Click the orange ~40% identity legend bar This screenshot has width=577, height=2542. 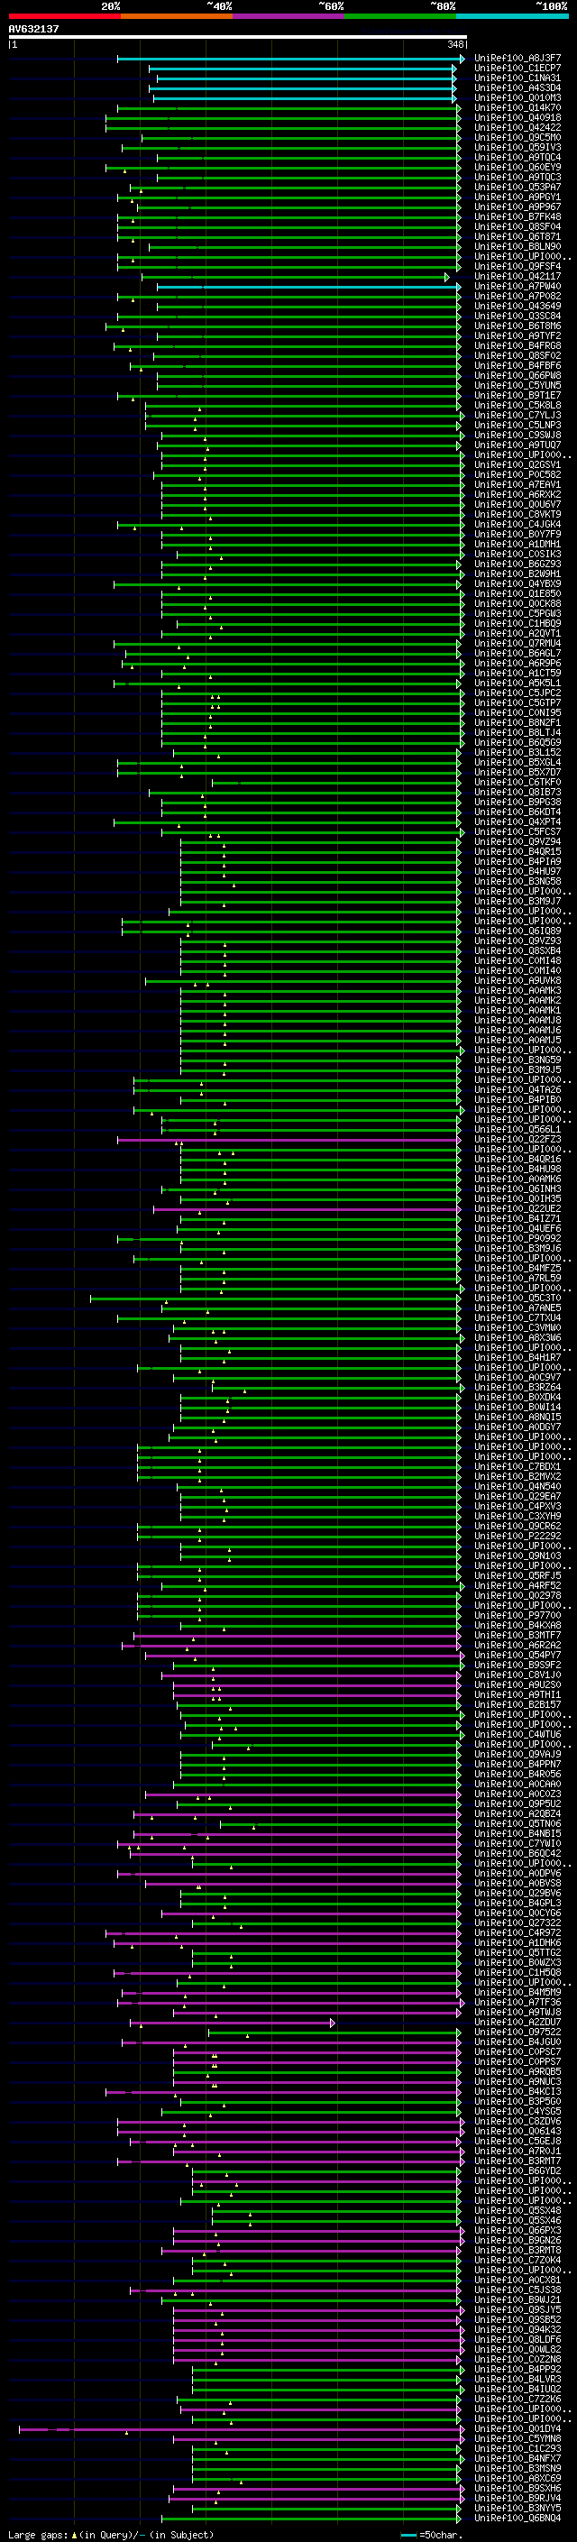(x=177, y=16)
